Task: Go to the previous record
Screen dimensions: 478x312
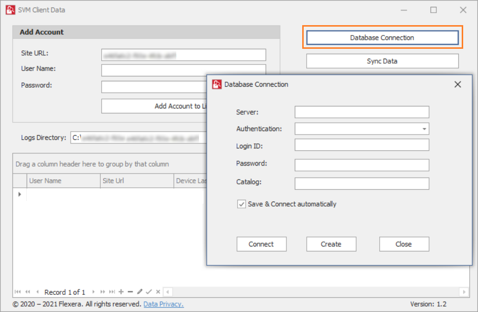Action: click(38, 292)
